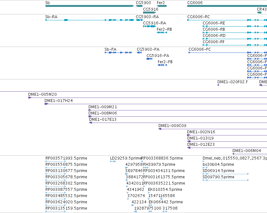Click EST RP003624020.5prime
267x213 pixels.
click(x=56, y=205)
